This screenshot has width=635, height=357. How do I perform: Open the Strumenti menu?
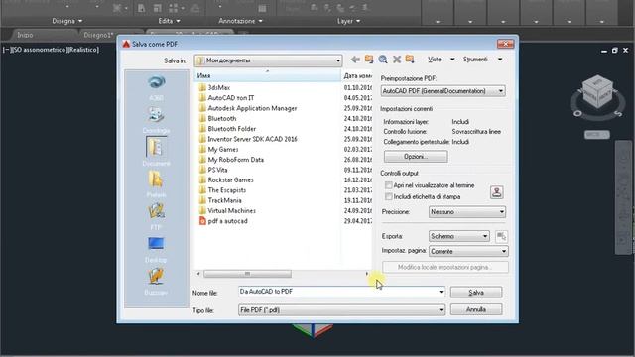pos(483,59)
